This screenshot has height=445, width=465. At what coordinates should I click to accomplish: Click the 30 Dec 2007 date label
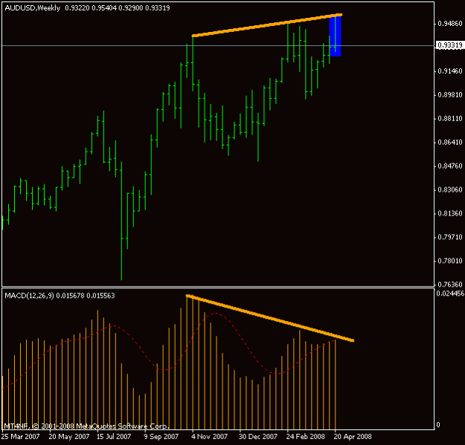pos(258,436)
